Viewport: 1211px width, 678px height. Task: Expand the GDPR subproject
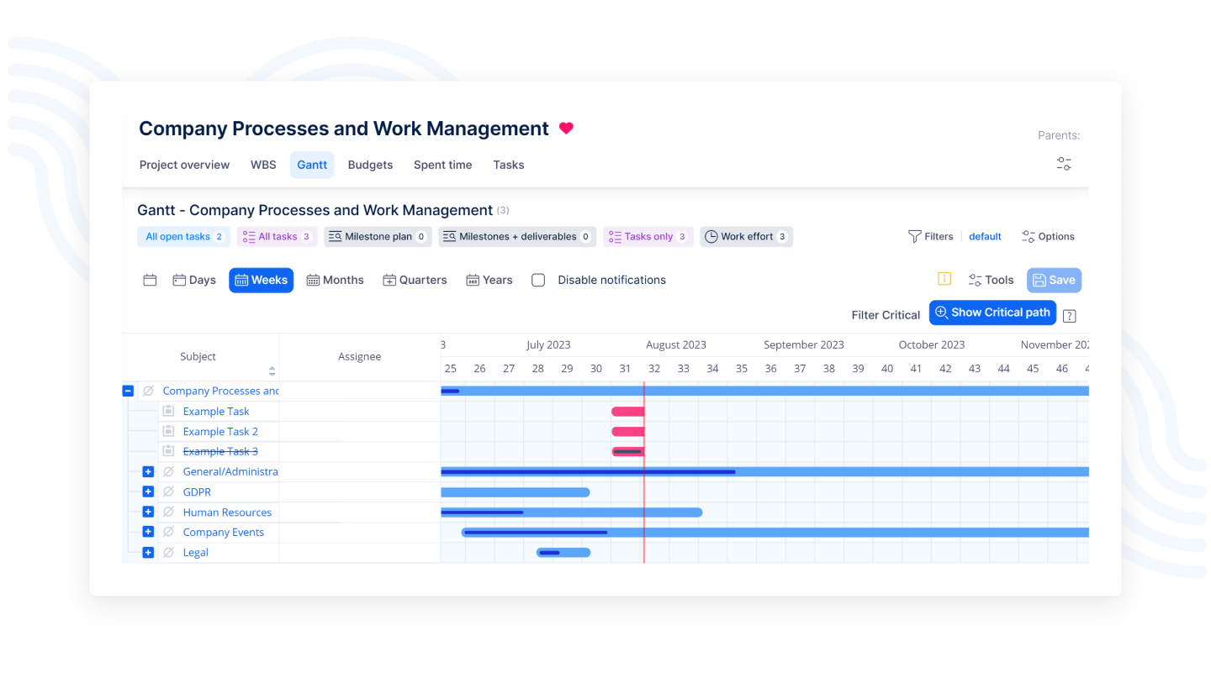click(148, 491)
